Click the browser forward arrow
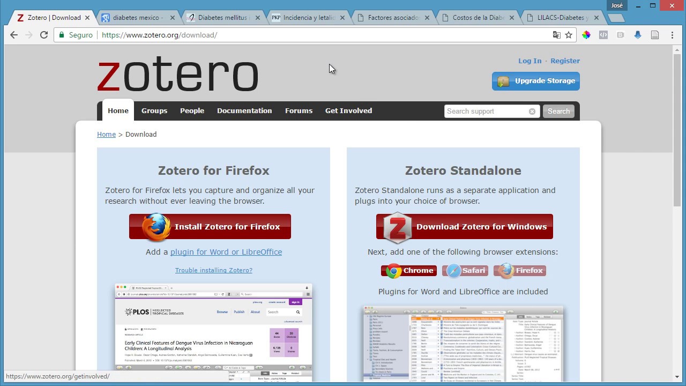 (x=29, y=35)
